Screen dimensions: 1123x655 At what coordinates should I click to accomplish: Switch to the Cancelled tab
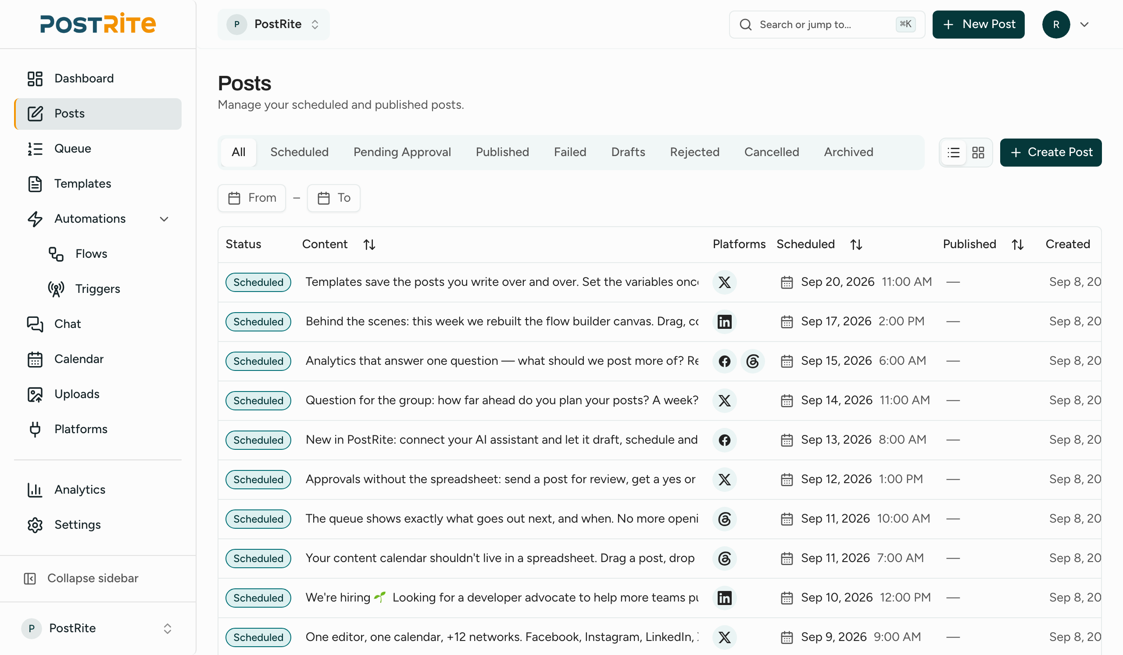point(771,152)
